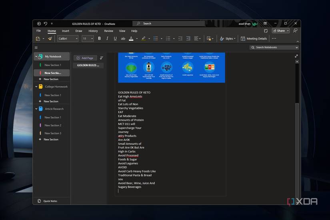Image resolution: width=330 pixels, height=220 pixels.
Task: Click the asad khan account name
Action: tap(244, 24)
